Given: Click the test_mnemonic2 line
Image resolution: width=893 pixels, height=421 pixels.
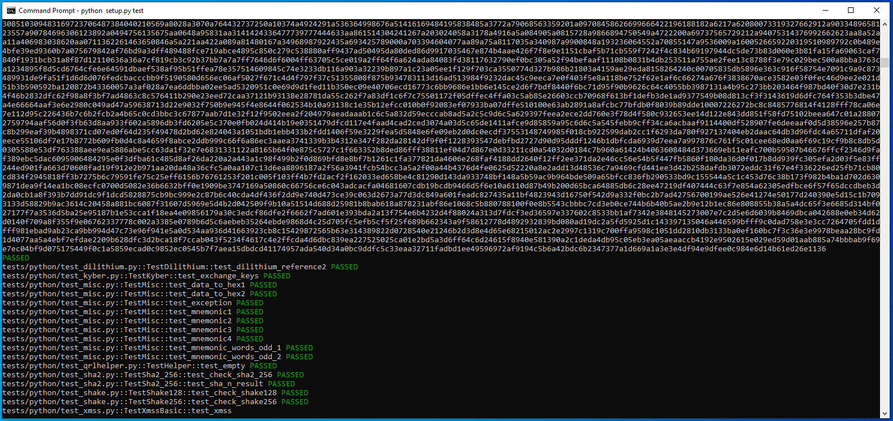Looking at the screenshot, I should click(133, 321).
